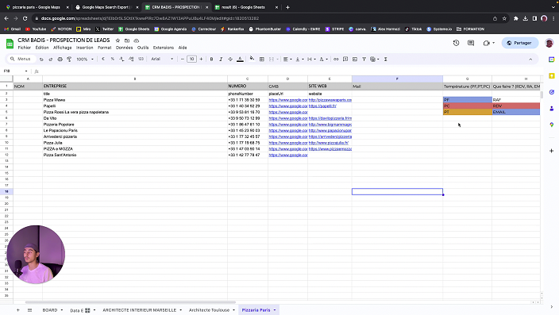
Task: Open the functions (sigma) menu
Action: [x=385, y=60]
